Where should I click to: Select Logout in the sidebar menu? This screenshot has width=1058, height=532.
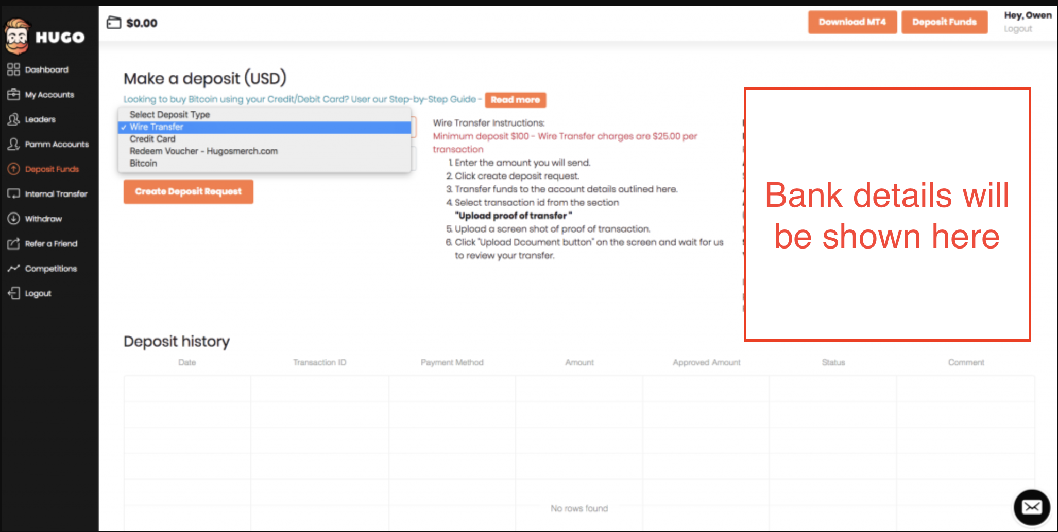[x=38, y=294]
